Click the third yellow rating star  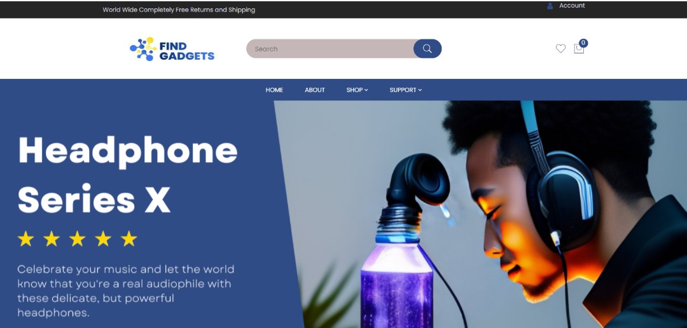(x=77, y=239)
